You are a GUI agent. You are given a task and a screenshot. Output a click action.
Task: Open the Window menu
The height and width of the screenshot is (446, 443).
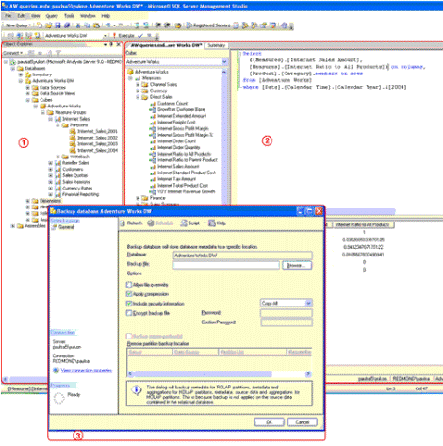pyautogui.click(x=88, y=15)
